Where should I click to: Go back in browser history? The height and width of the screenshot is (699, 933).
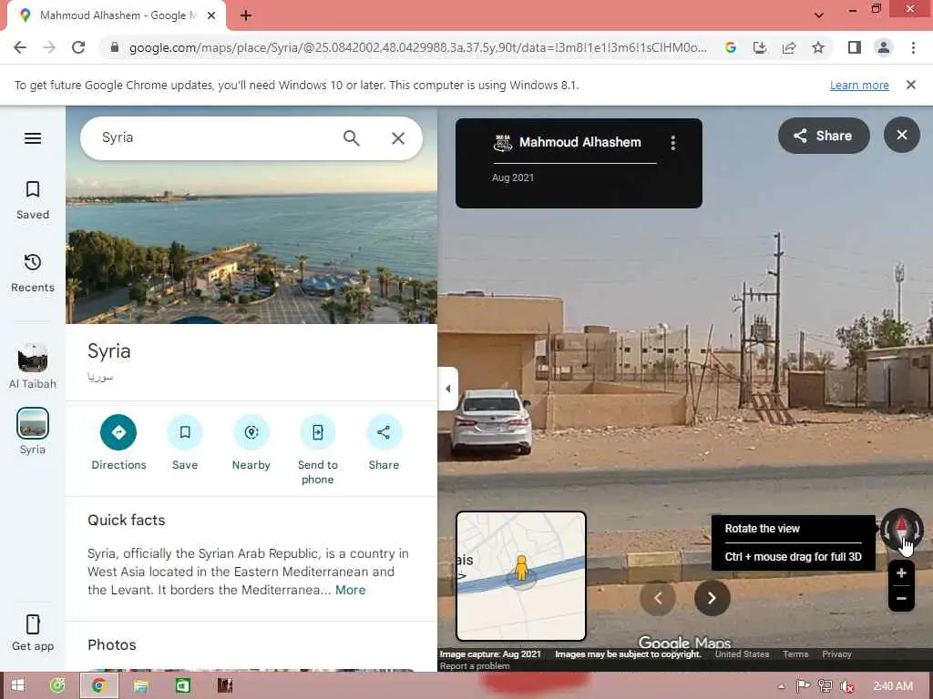pos(20,47)
